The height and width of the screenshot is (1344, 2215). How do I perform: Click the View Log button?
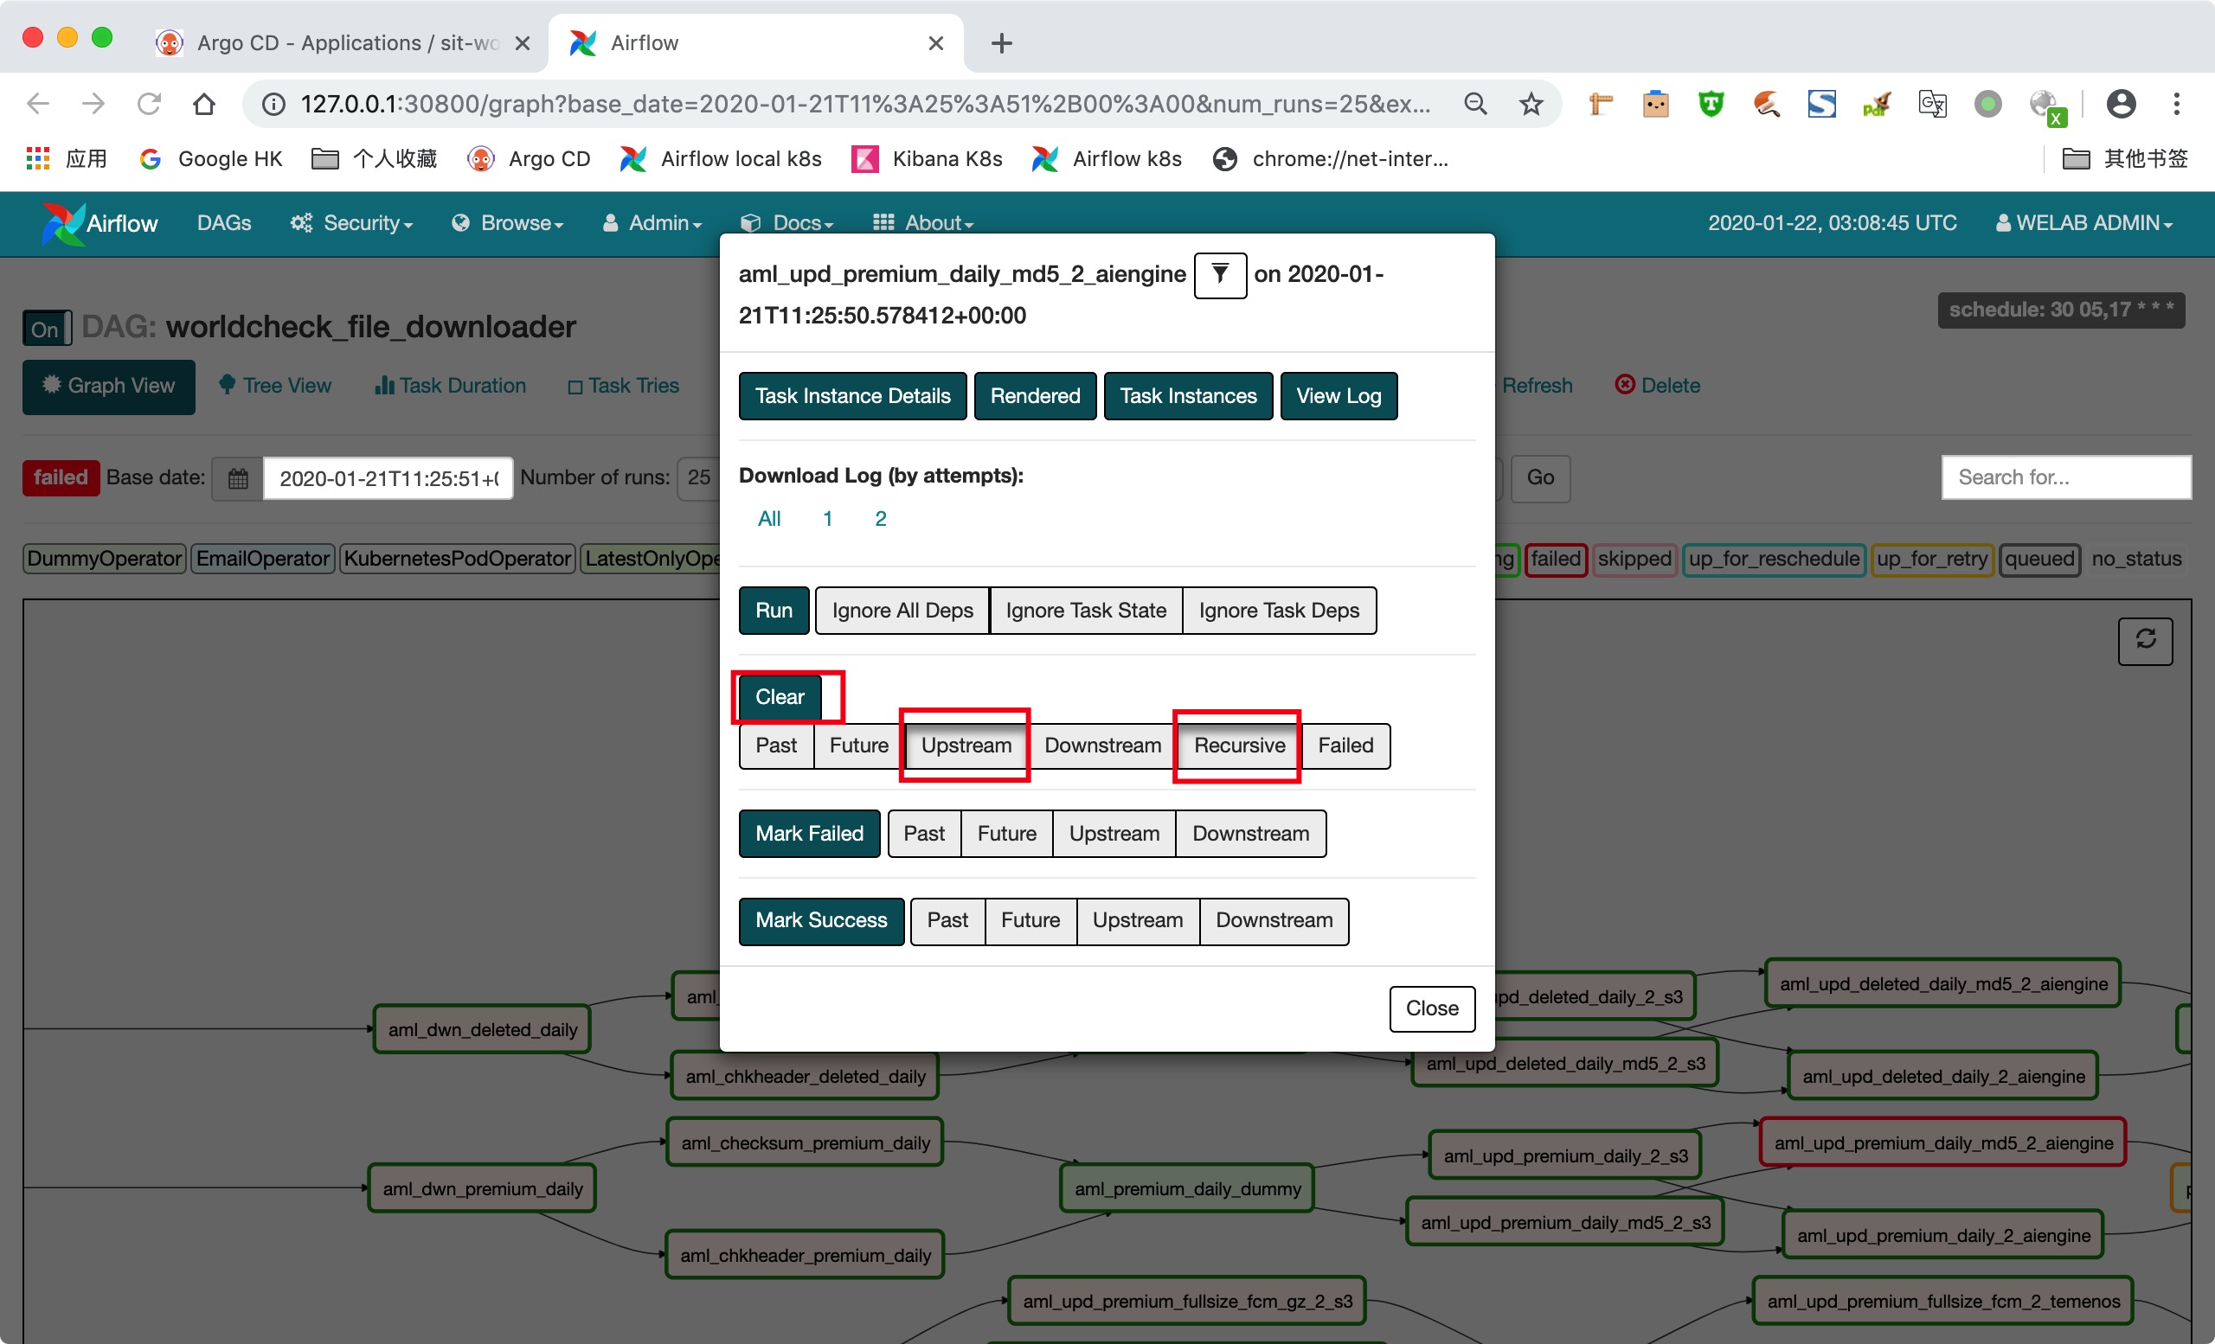point(1338,396)
